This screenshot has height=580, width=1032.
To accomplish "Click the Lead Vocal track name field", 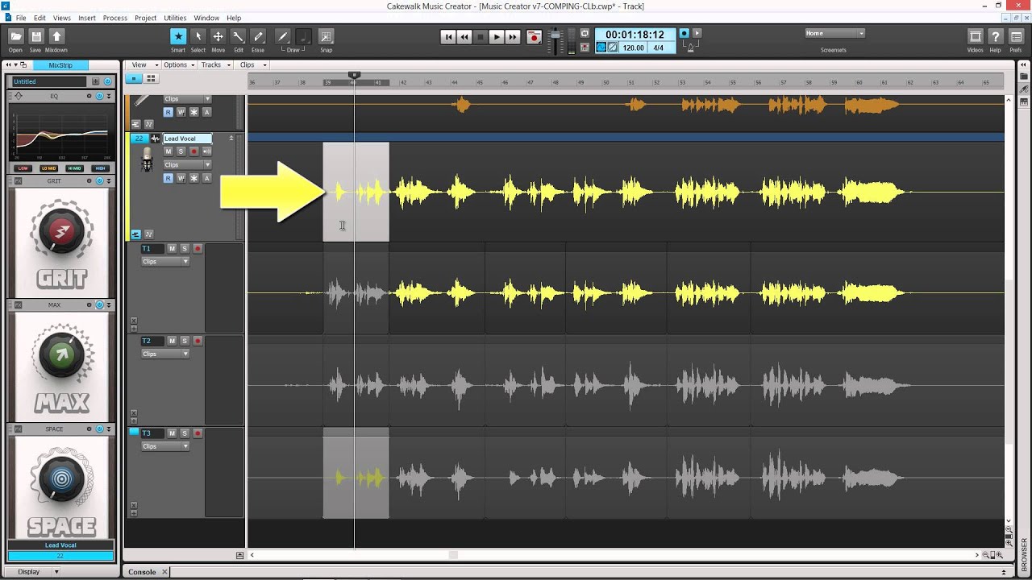I will pyautogui.click(x=188, y=139).
